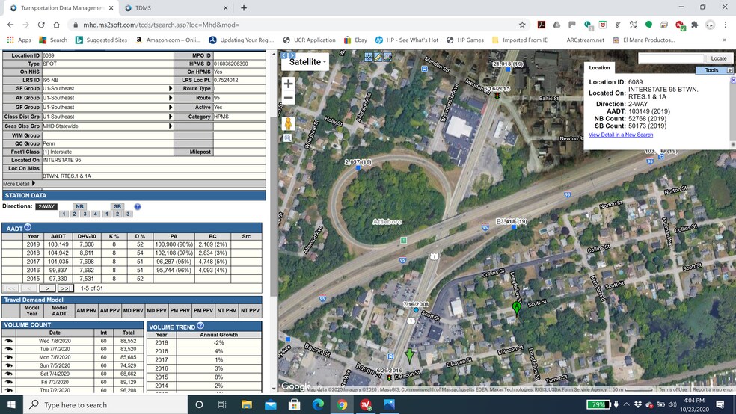Click the blue count marker labeled 21,018

[x=508, y=69]
